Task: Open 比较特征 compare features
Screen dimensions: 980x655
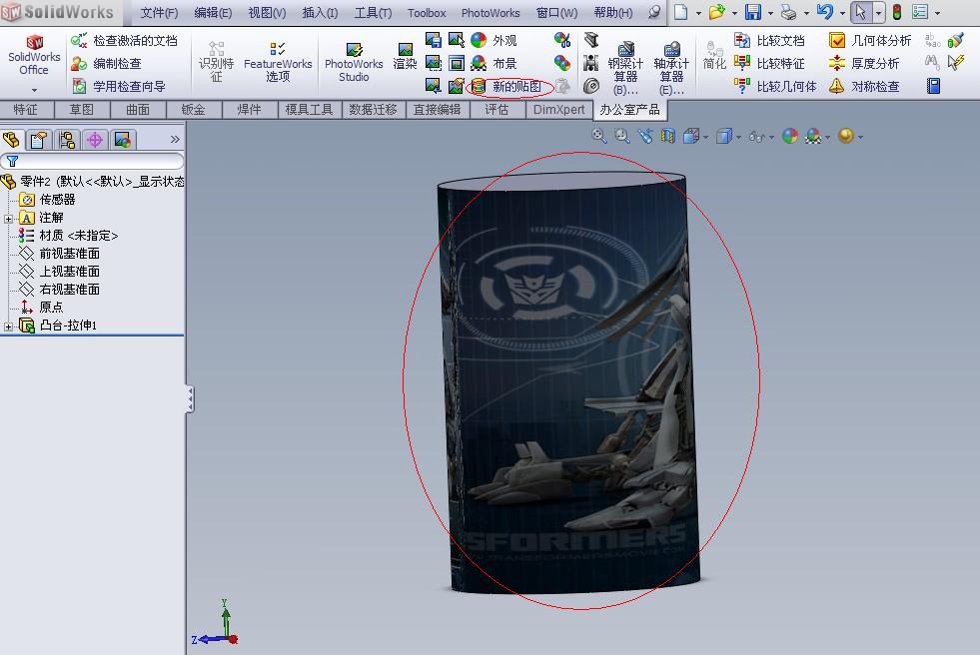Action: (769, 63)
